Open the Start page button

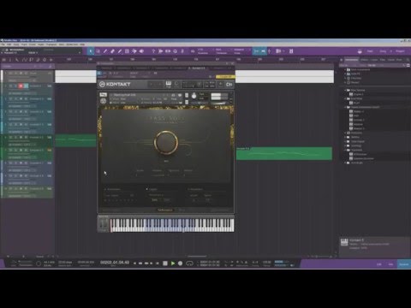370,51
